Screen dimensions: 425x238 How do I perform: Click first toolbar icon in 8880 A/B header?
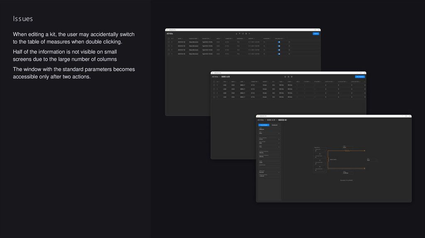coord(285,77)
